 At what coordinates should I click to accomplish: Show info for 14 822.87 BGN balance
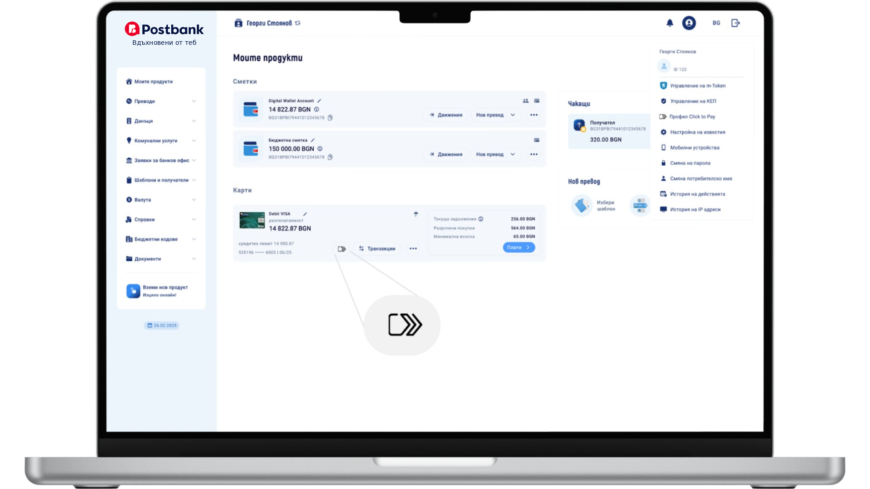pos(317,110)
